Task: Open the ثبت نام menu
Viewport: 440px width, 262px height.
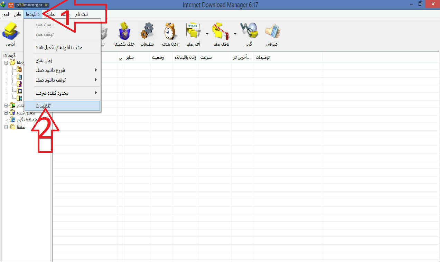Action: point(82,14)
